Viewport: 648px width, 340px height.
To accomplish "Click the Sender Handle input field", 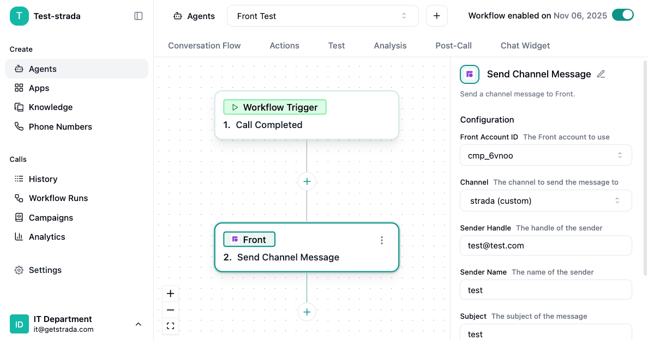I will pyautogui.click(x=546, y=246).
